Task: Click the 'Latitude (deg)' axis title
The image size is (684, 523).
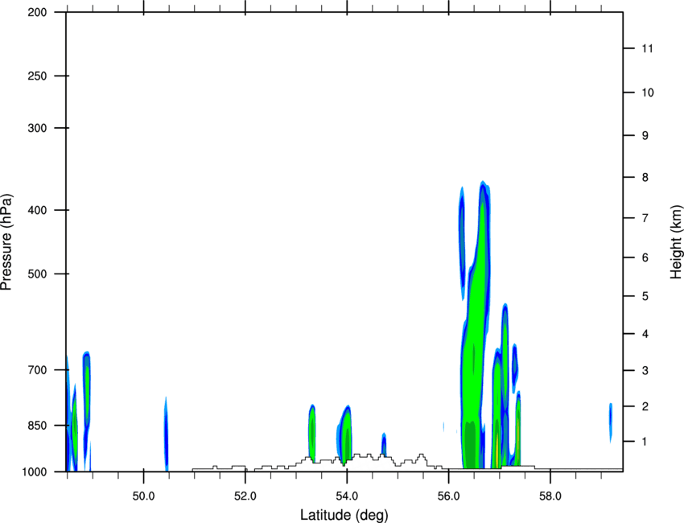Action: click(344, 515)
